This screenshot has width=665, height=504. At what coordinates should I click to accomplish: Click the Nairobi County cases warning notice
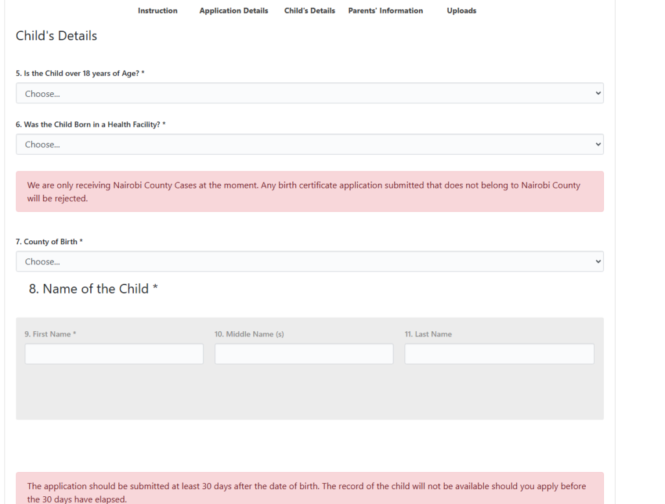click(309, 192)
